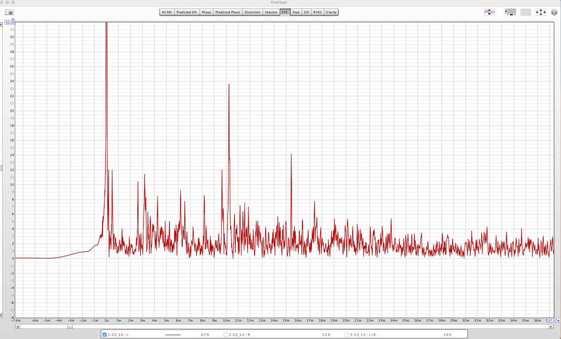
Task: Enable the 3: 2.0_1.2 – L+R trace
Action: click(x=347, y=335)
